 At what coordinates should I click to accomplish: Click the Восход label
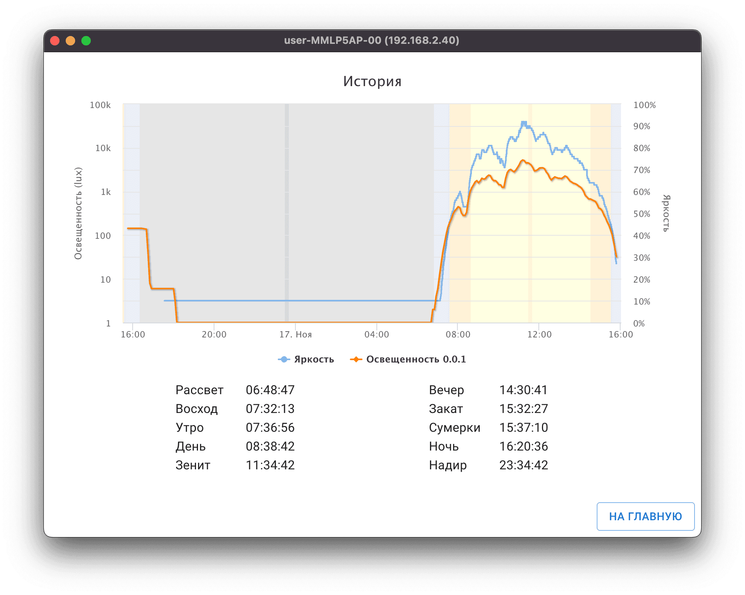point(196,409)
